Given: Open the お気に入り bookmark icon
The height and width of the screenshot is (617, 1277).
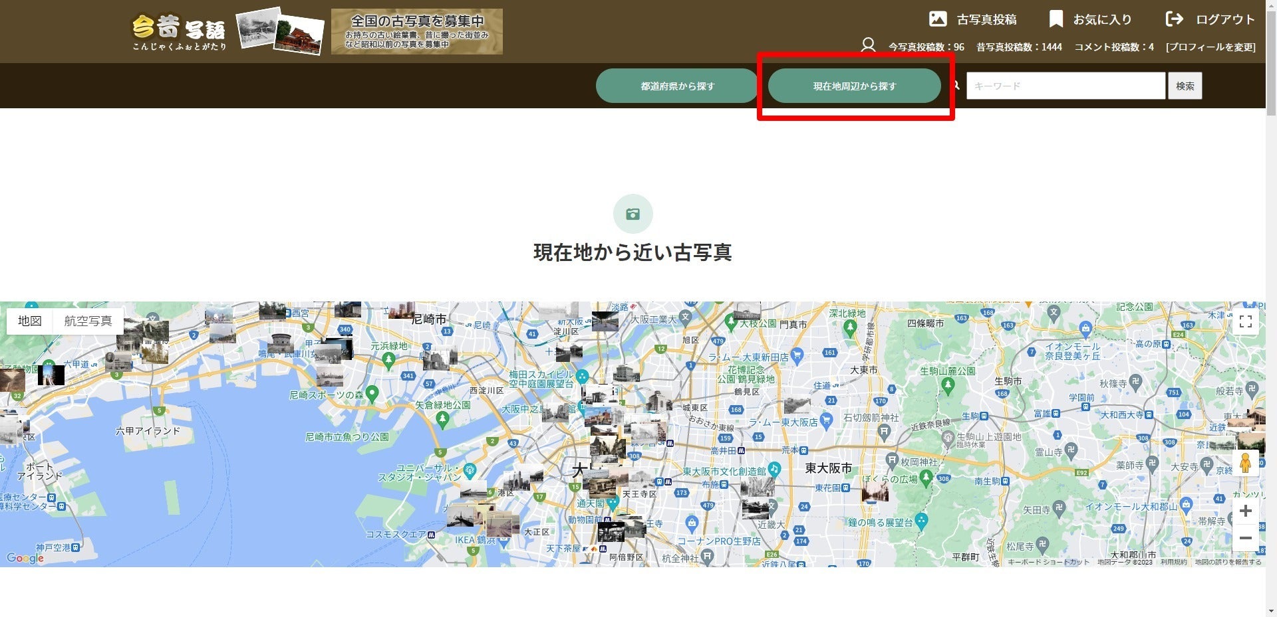Looking at the screenshot, I should pyautogui.click(x=1056, y=19).
